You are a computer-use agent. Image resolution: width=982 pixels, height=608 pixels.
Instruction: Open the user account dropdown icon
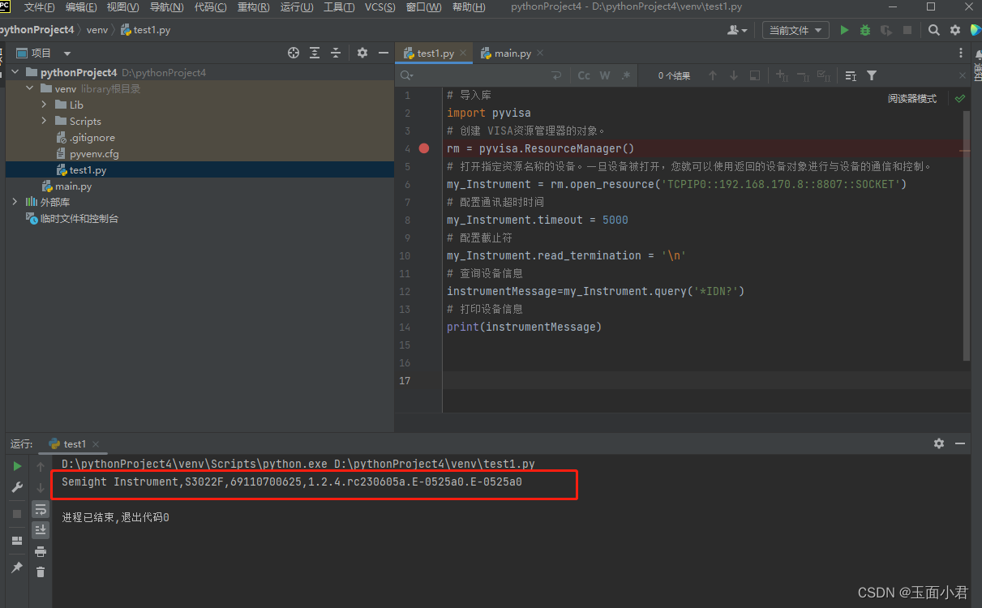point(738,30)
